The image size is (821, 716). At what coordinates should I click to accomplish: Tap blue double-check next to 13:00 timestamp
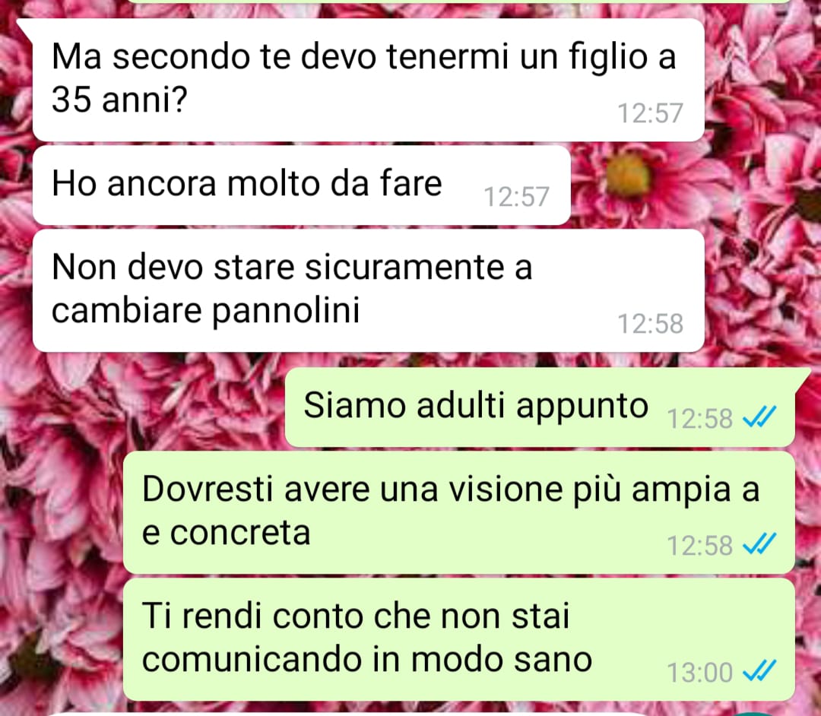point(759,671)
